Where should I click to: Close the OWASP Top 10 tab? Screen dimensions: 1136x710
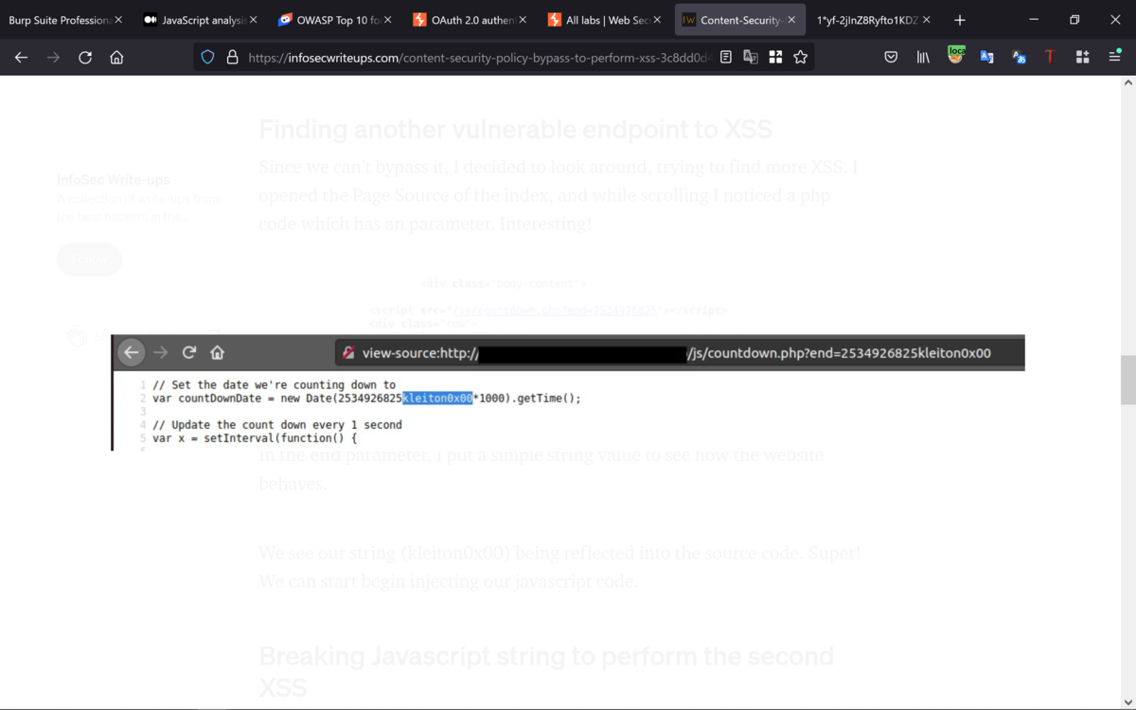388,20
